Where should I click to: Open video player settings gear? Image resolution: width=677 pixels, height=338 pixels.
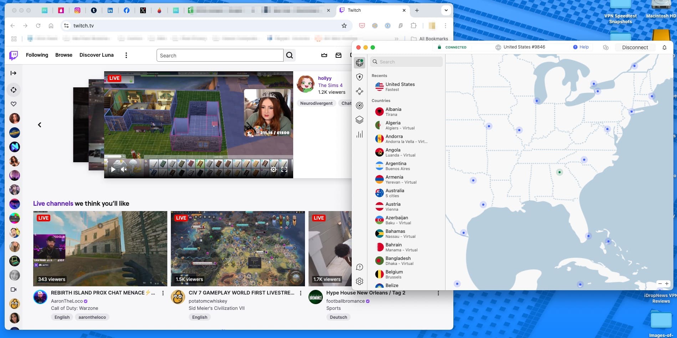click(x=274, y=169)
